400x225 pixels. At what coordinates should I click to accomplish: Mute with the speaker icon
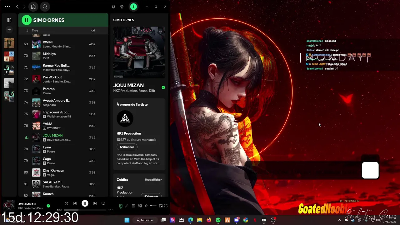pos(147,206)
